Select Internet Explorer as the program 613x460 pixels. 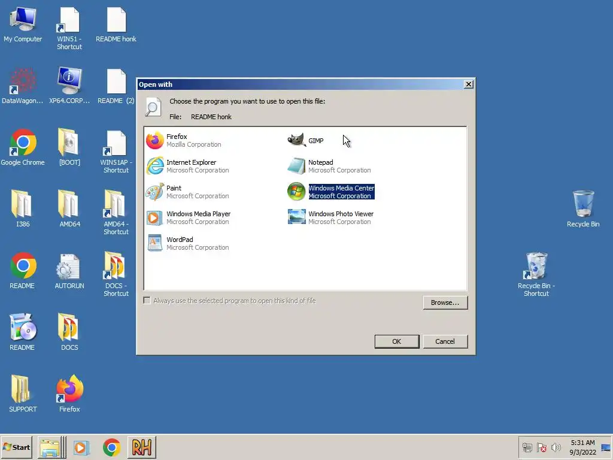[187, 167]
